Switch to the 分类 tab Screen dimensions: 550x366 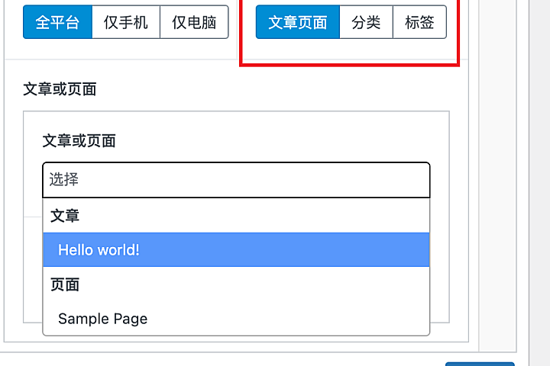[x=366, y=22]
